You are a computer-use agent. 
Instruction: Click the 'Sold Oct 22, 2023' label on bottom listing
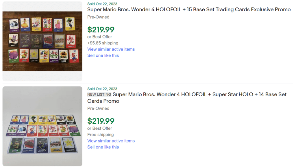(x=102, y=89)
